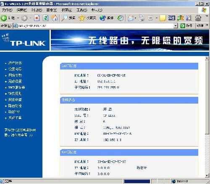Open the address bar dropdown arrow
This screenshot has height=184, width=210.
(176, 26)
